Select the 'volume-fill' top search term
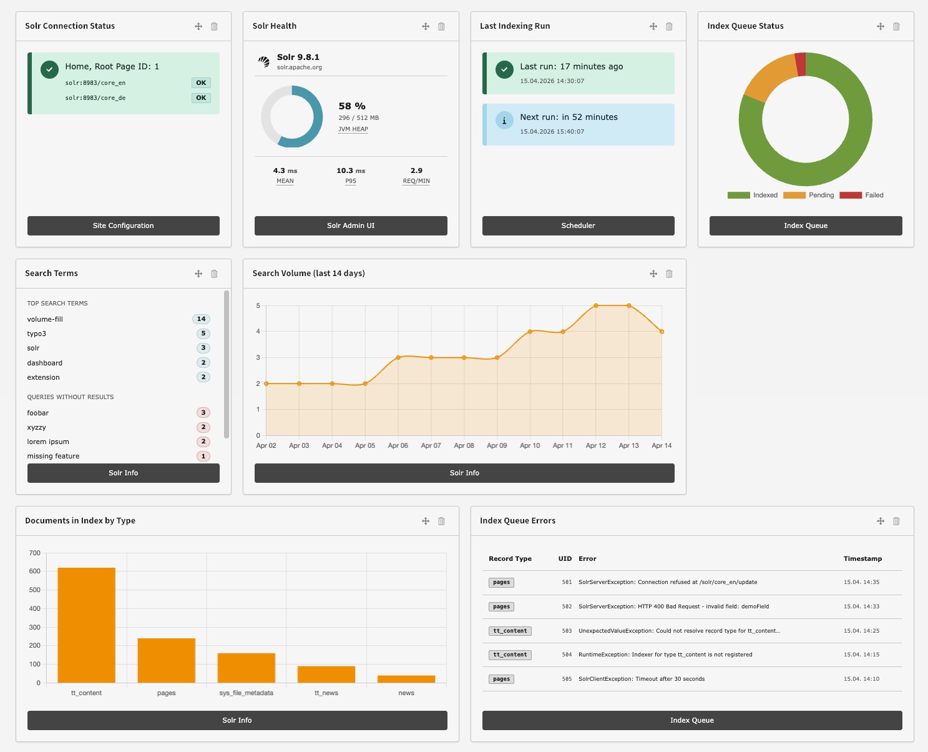Image resolution: width=928 pixels, height=752 pixels. coord(45,319)
